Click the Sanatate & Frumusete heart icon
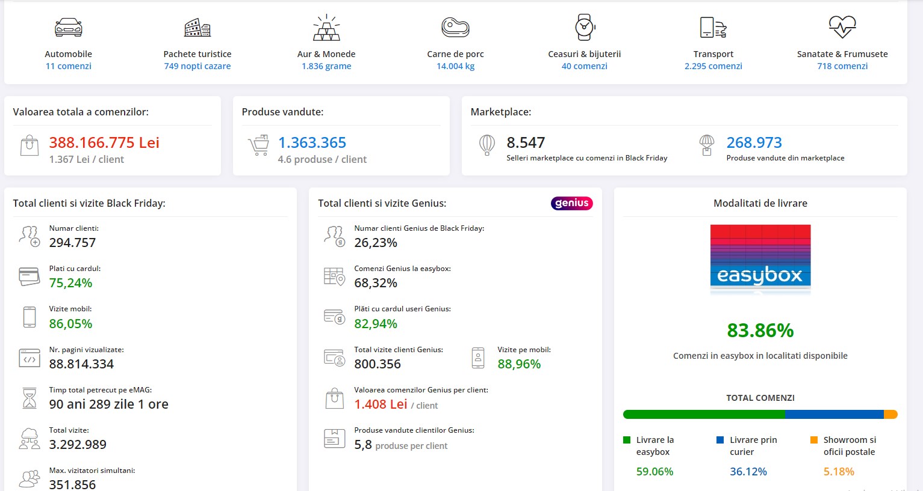This screenshot has width=923, height=491. click(x=842, y=27)
